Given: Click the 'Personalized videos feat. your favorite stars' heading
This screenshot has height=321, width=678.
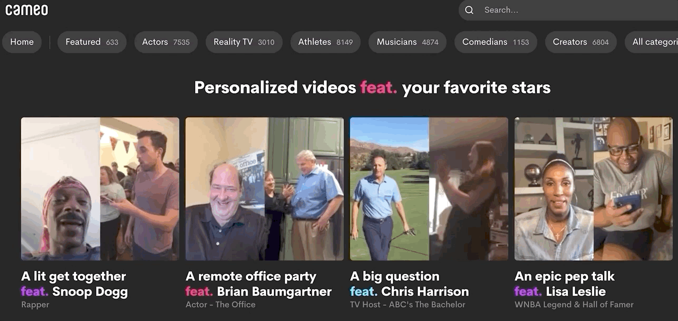Looking at the screenshot, I should (x=372, y=87).
